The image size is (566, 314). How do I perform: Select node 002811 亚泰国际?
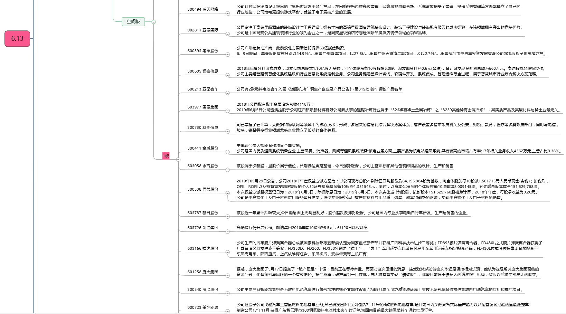[x=203, y=30]
